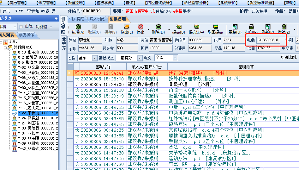299x170 pixels.
Task: Select patient 7-02_林金勇 in tree
Action: pyautogui.click(x=38, y=67)
